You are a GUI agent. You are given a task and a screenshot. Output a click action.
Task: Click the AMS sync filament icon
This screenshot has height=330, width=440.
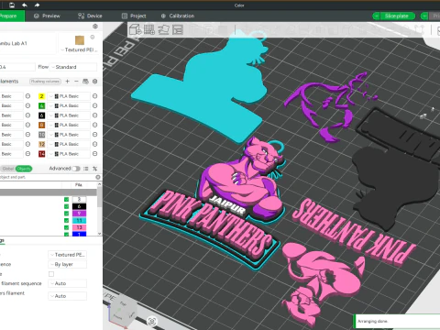coord(85,82)
